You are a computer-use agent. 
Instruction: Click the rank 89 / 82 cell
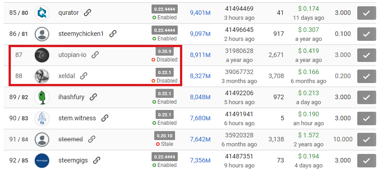[x=18, y=97]
